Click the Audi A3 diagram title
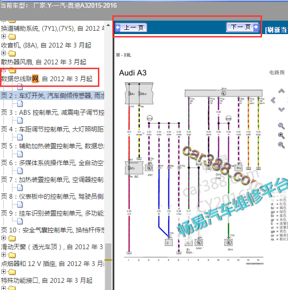 133,73
